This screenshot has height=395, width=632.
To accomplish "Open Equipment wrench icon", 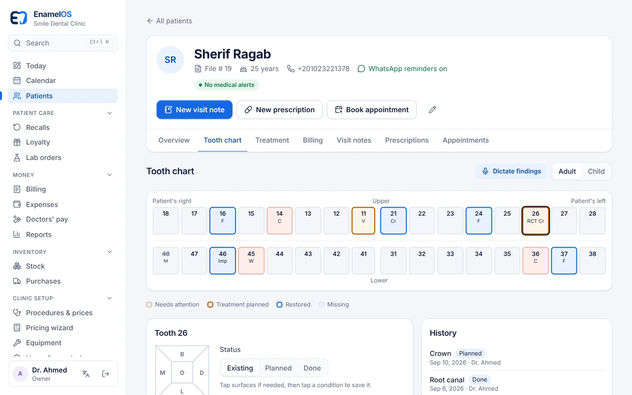I will [x=17, y=343].
